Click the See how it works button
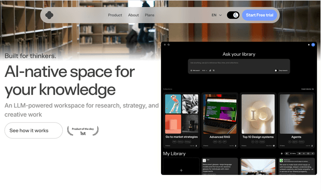The height and width of the screenshot is (191, 321). click(x=34, y=131)
